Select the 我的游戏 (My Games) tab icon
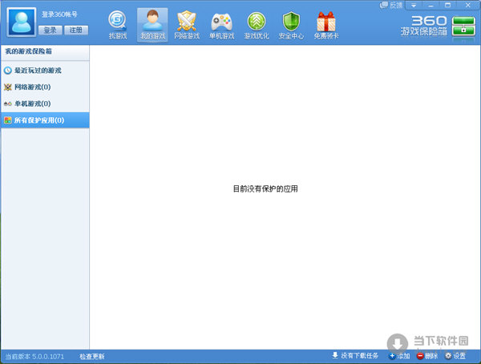The height and width of the screenshot is (364, 481). click(x=152, y=26)
